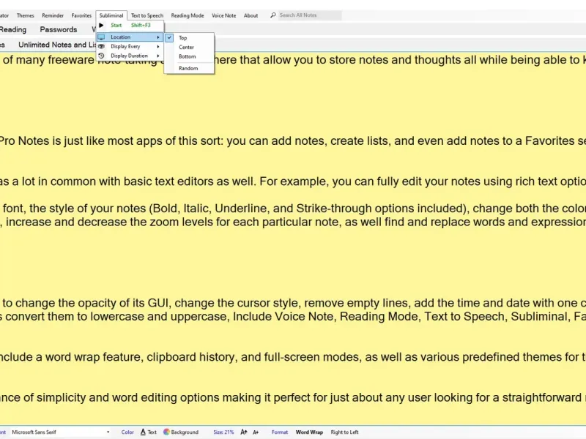Viewport: 586px width, 439px height.
Task: Click the Display Every menu label
Action: tap(125, 46)
